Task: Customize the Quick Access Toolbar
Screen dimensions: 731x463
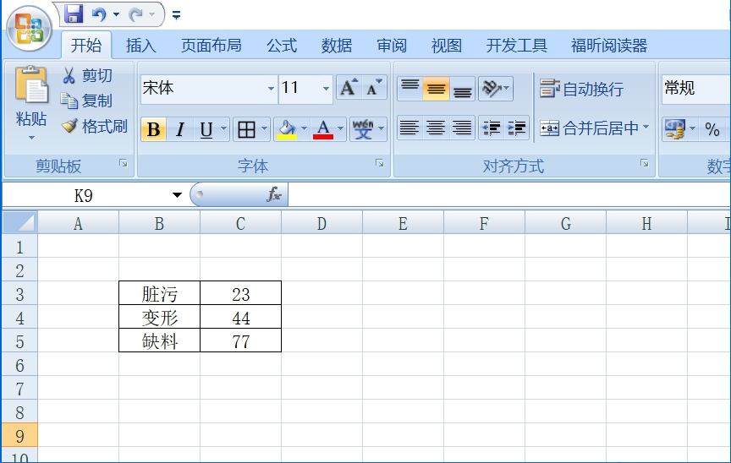Action: [x=176, y=15]
